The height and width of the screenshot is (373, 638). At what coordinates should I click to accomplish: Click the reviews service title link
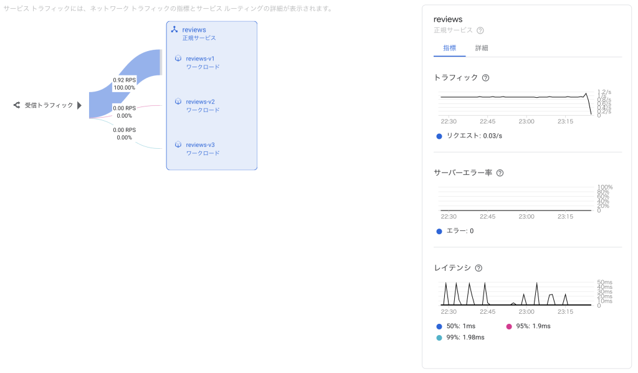[194, 29]
